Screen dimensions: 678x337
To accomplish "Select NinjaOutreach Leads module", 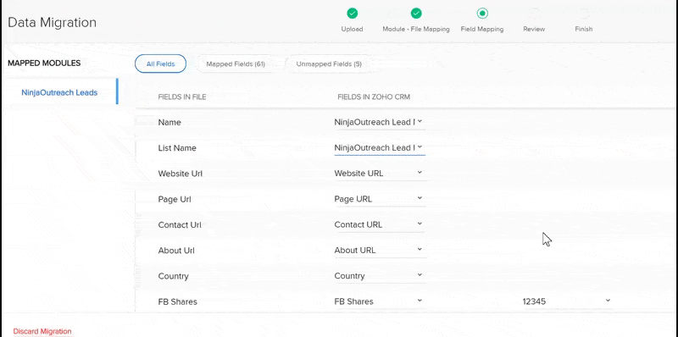I will (x=59, y=92).
